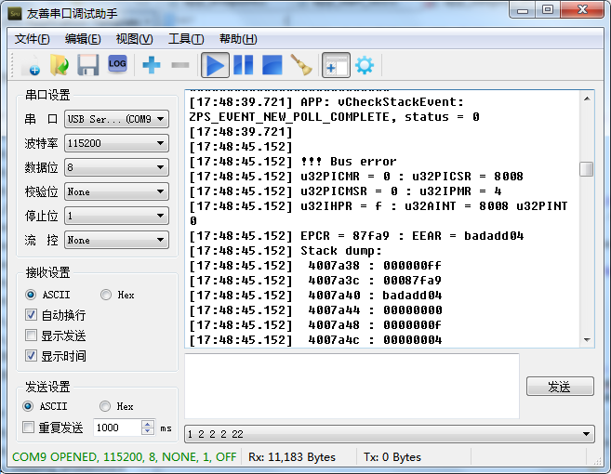The width and height of the screenshot is (611, 474).
Task: Click the '4007a40 : badadd04' log line
Action: click(315, 296)
